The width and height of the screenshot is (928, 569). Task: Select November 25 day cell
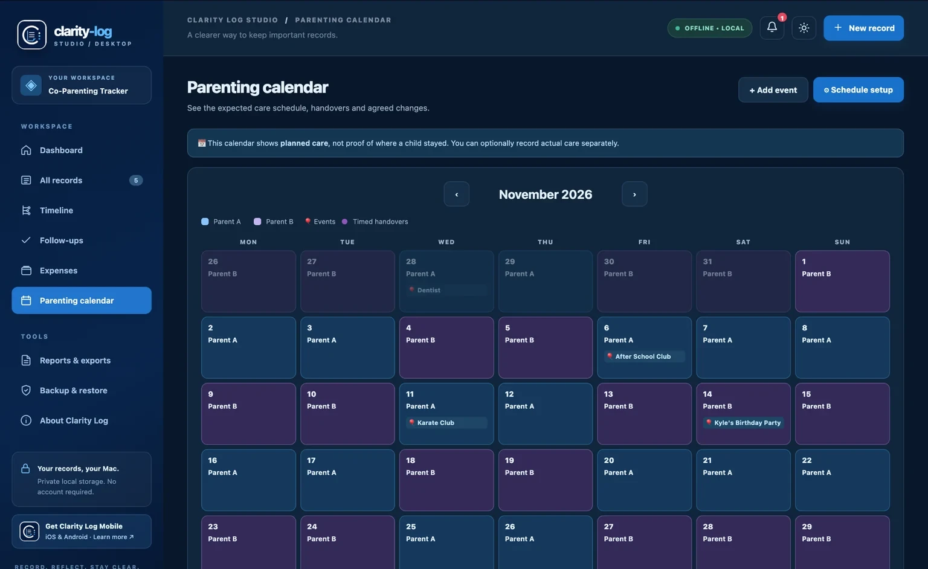[x=446, y=542]
